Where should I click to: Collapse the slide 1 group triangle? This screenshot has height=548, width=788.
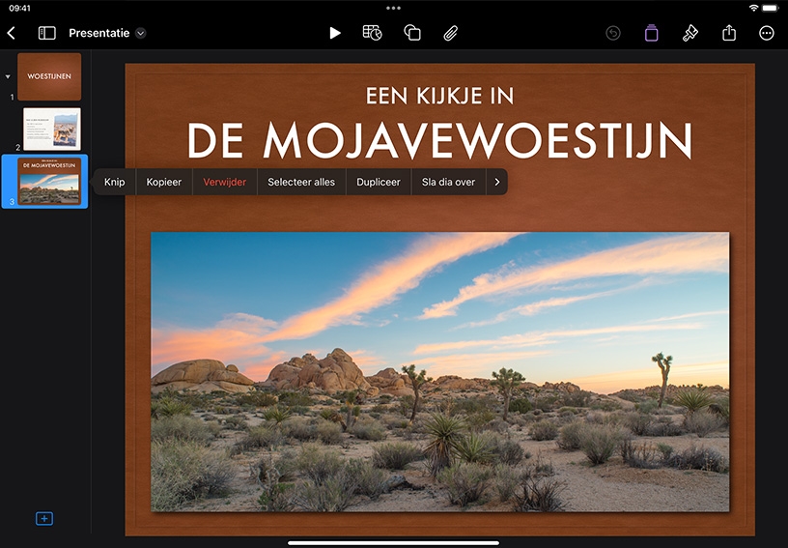pos(8,76)
